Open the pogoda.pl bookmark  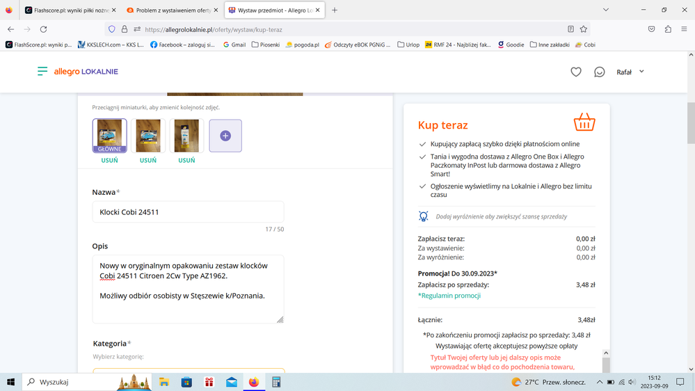303,45
